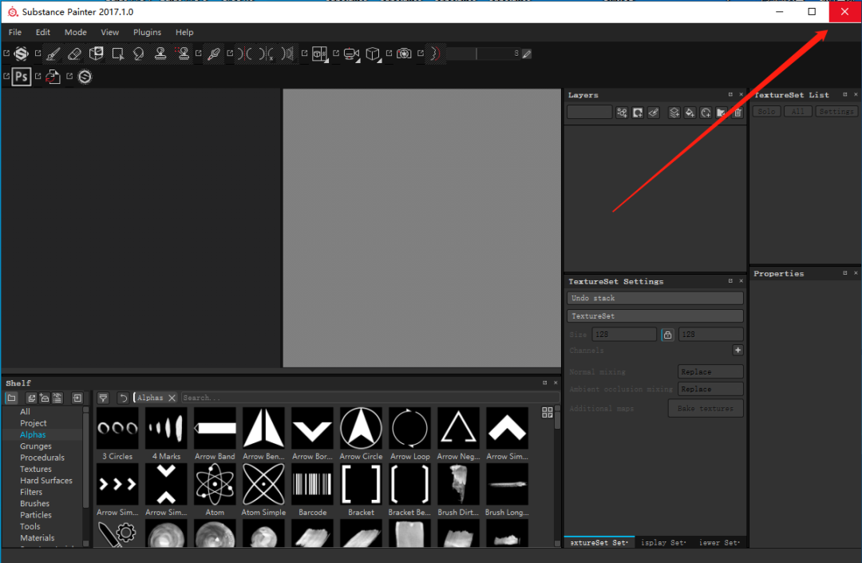862x563 pixels.
Task: Click the Iray render camera icon
Action: click(x=404, y=54)
